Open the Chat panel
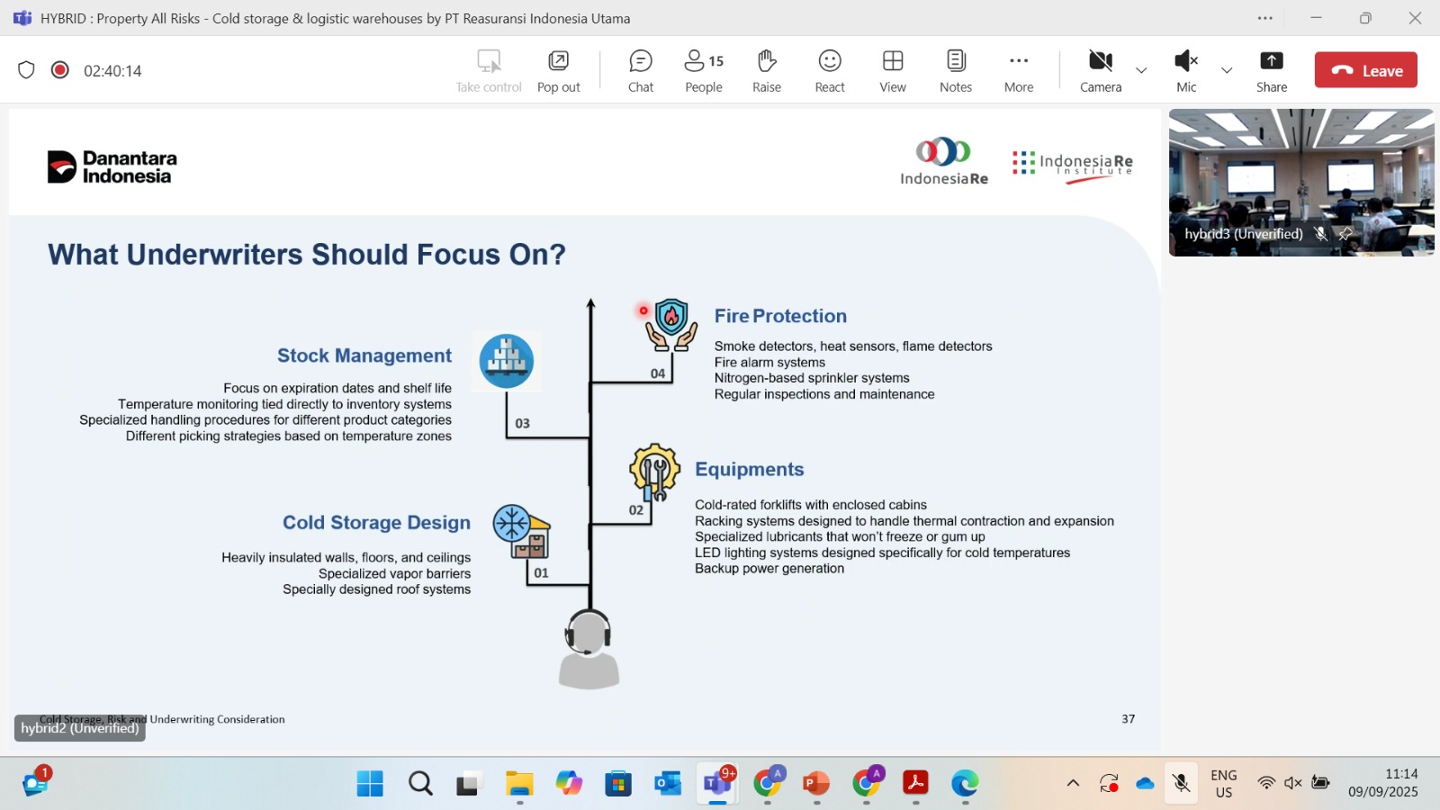The width and height of the screenshot is (1440, 810). pos(640,71)
